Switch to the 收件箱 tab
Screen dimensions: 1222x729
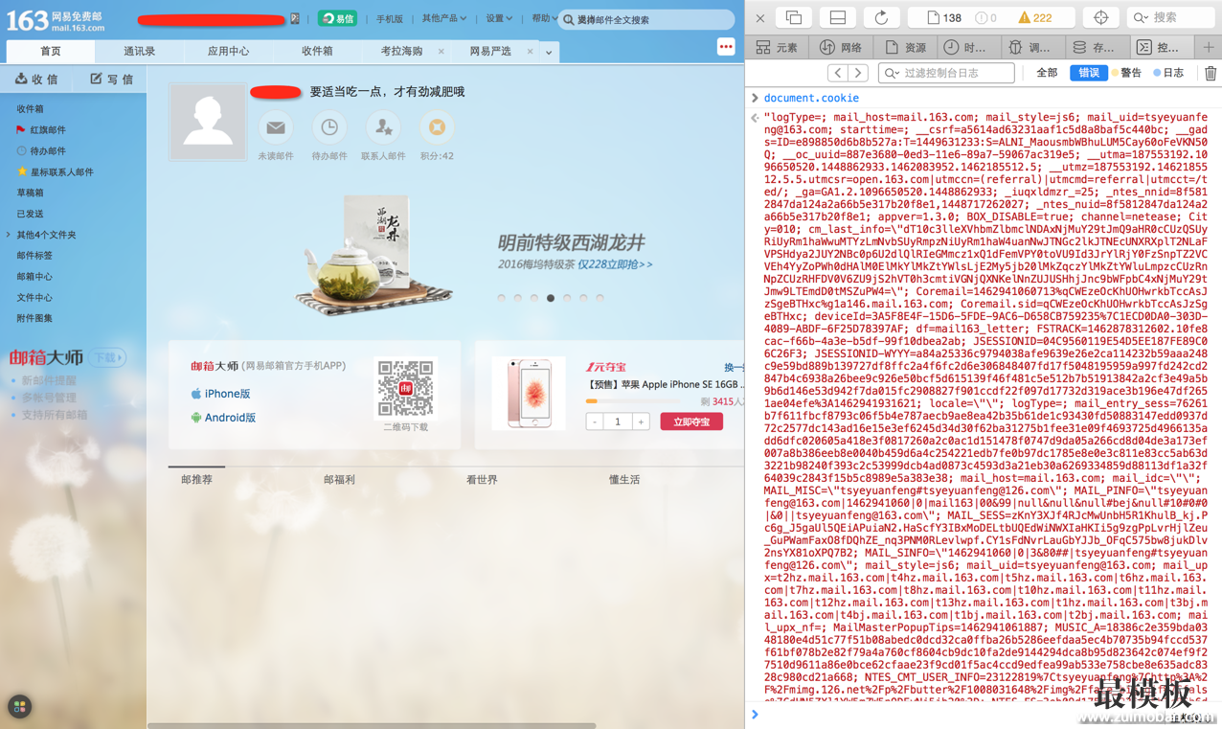click(317, 51)
